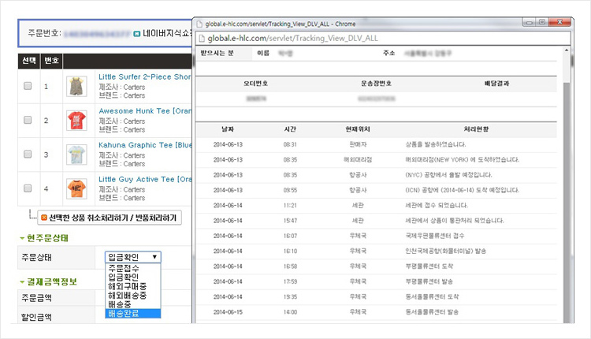The width and height of the screenshot is (591, 339).
Task: Click the 주문금액 row label
Action: click(36, 298)
